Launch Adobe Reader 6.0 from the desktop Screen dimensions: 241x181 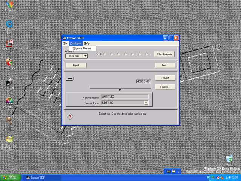tap(9, 46)
